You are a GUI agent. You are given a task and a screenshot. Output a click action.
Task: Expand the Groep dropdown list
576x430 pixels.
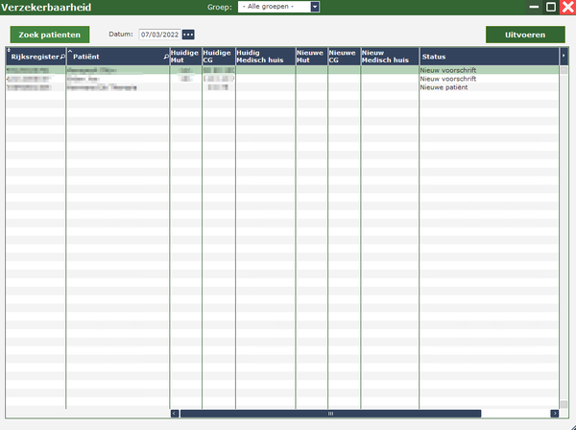315,7
